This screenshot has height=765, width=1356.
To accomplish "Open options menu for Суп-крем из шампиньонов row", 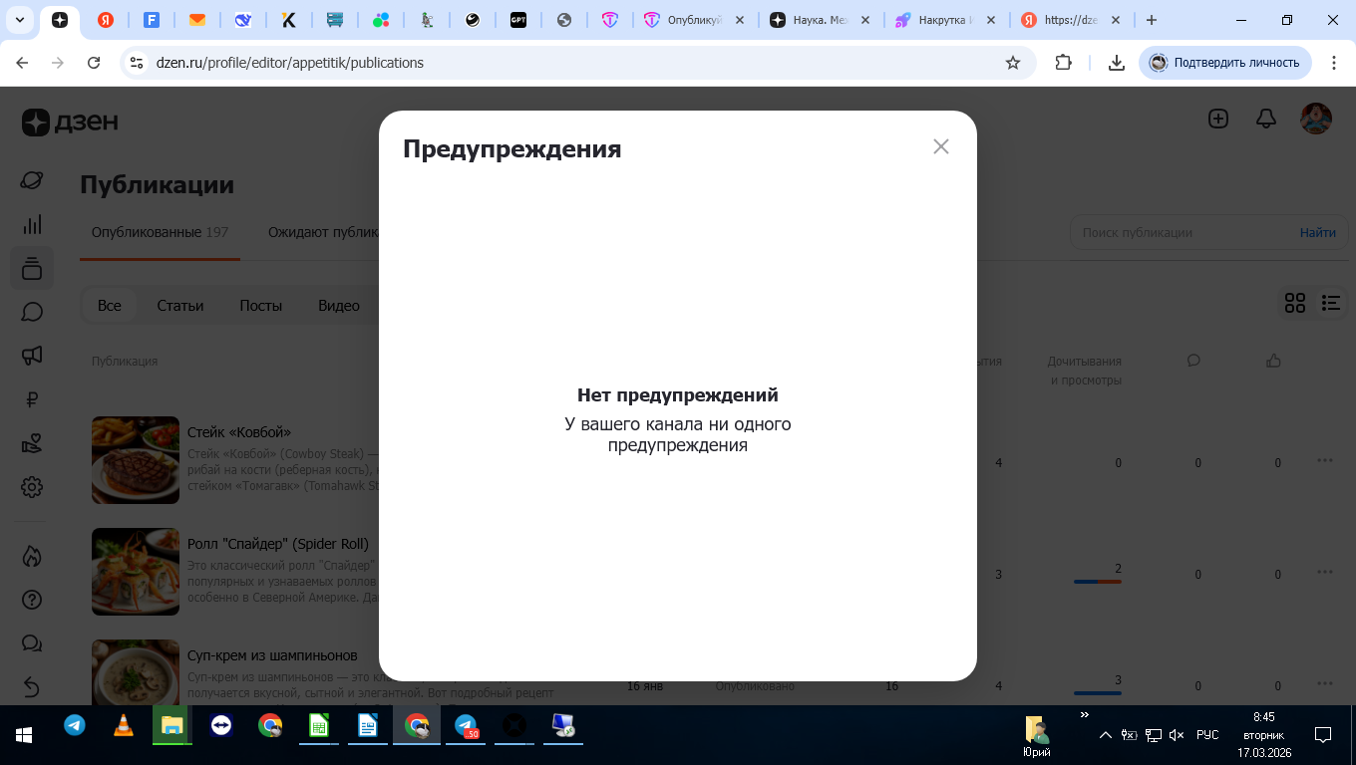I will click(x=1325, y=683).
